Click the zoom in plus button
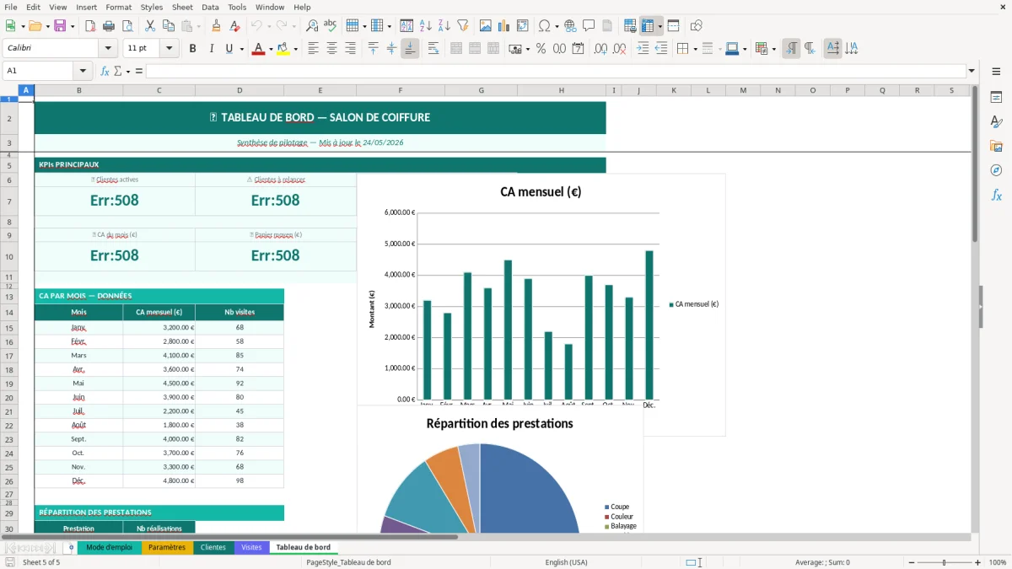The height and width of the screenshot is (569, 1012). [x=978, y=562]
